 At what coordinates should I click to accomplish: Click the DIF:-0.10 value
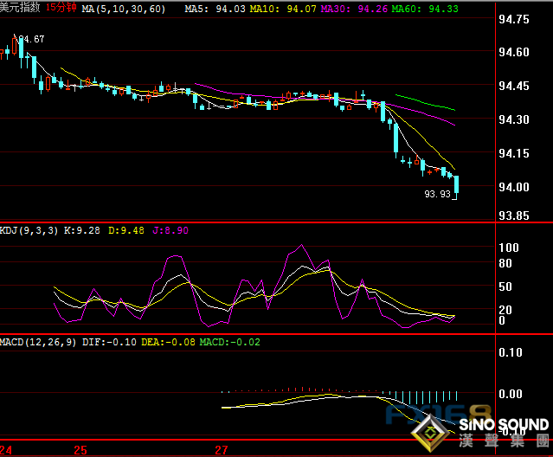109,342
